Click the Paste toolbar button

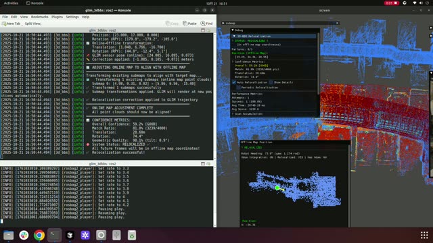(x=189, y=24)
